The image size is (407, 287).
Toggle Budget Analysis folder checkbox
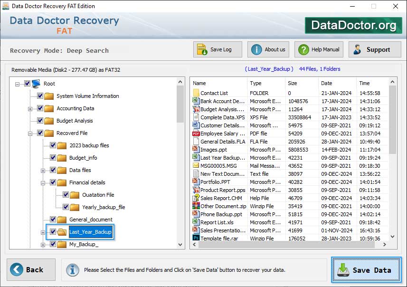40,121
